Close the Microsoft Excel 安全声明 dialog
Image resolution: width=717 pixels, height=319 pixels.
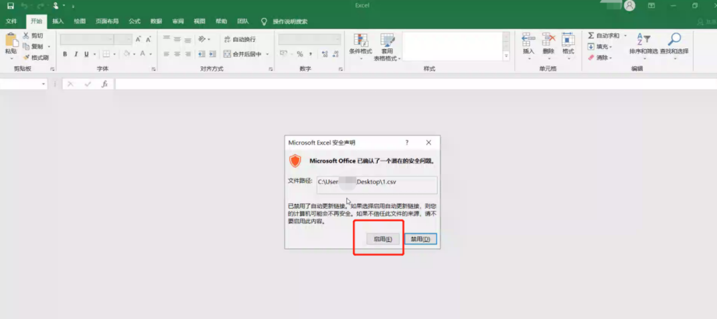point(428,143)
